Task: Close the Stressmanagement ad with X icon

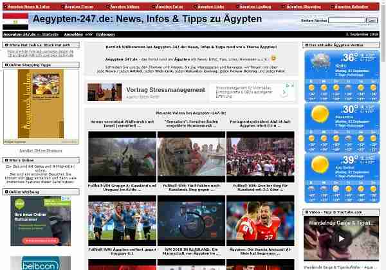Action: coord(293,85)
